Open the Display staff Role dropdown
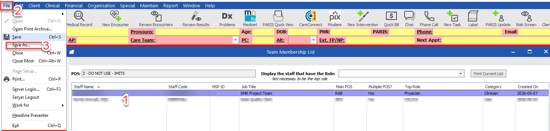This screenshot has width=550, height=131. coord(461,74)
